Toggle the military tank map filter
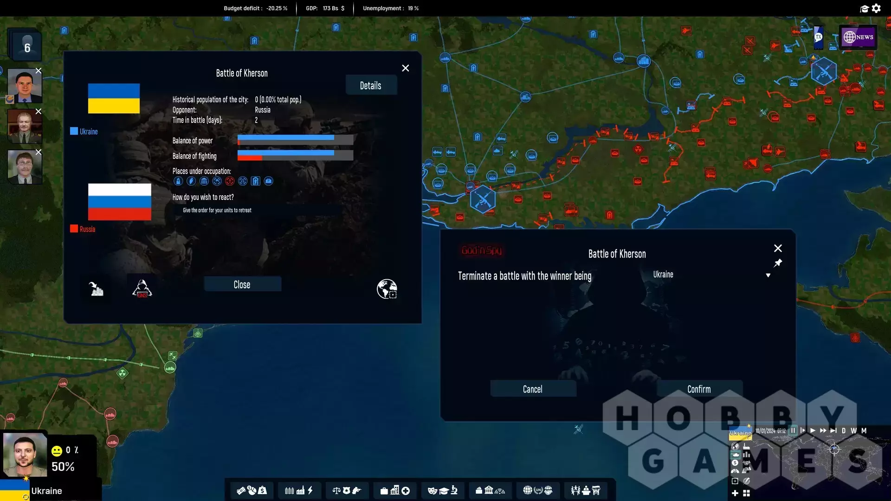The height and width of the screenshot is (501, 891). (736, 455)
